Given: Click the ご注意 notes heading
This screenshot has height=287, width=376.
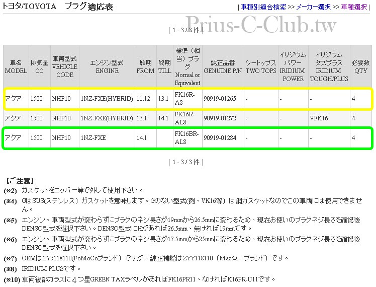Looking at the screenshot, I should coord(20,181).
